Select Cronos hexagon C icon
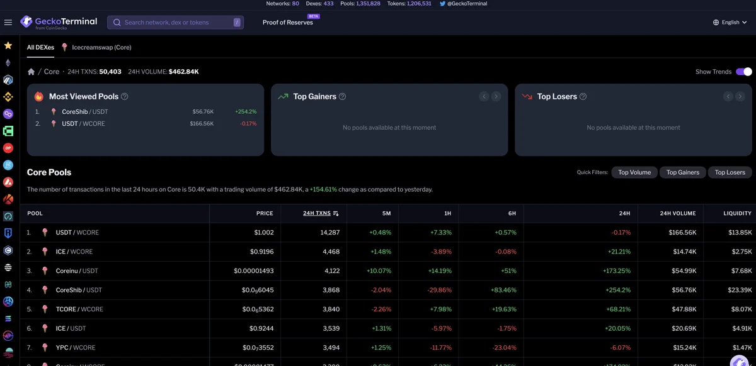Screen dimensions: 756x366 click(8, 250)
